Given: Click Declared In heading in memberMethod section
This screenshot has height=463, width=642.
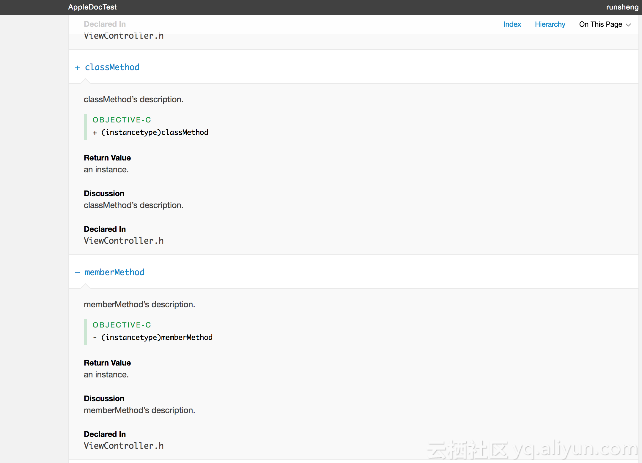Looking at the screenshot, I should point(105,434).
